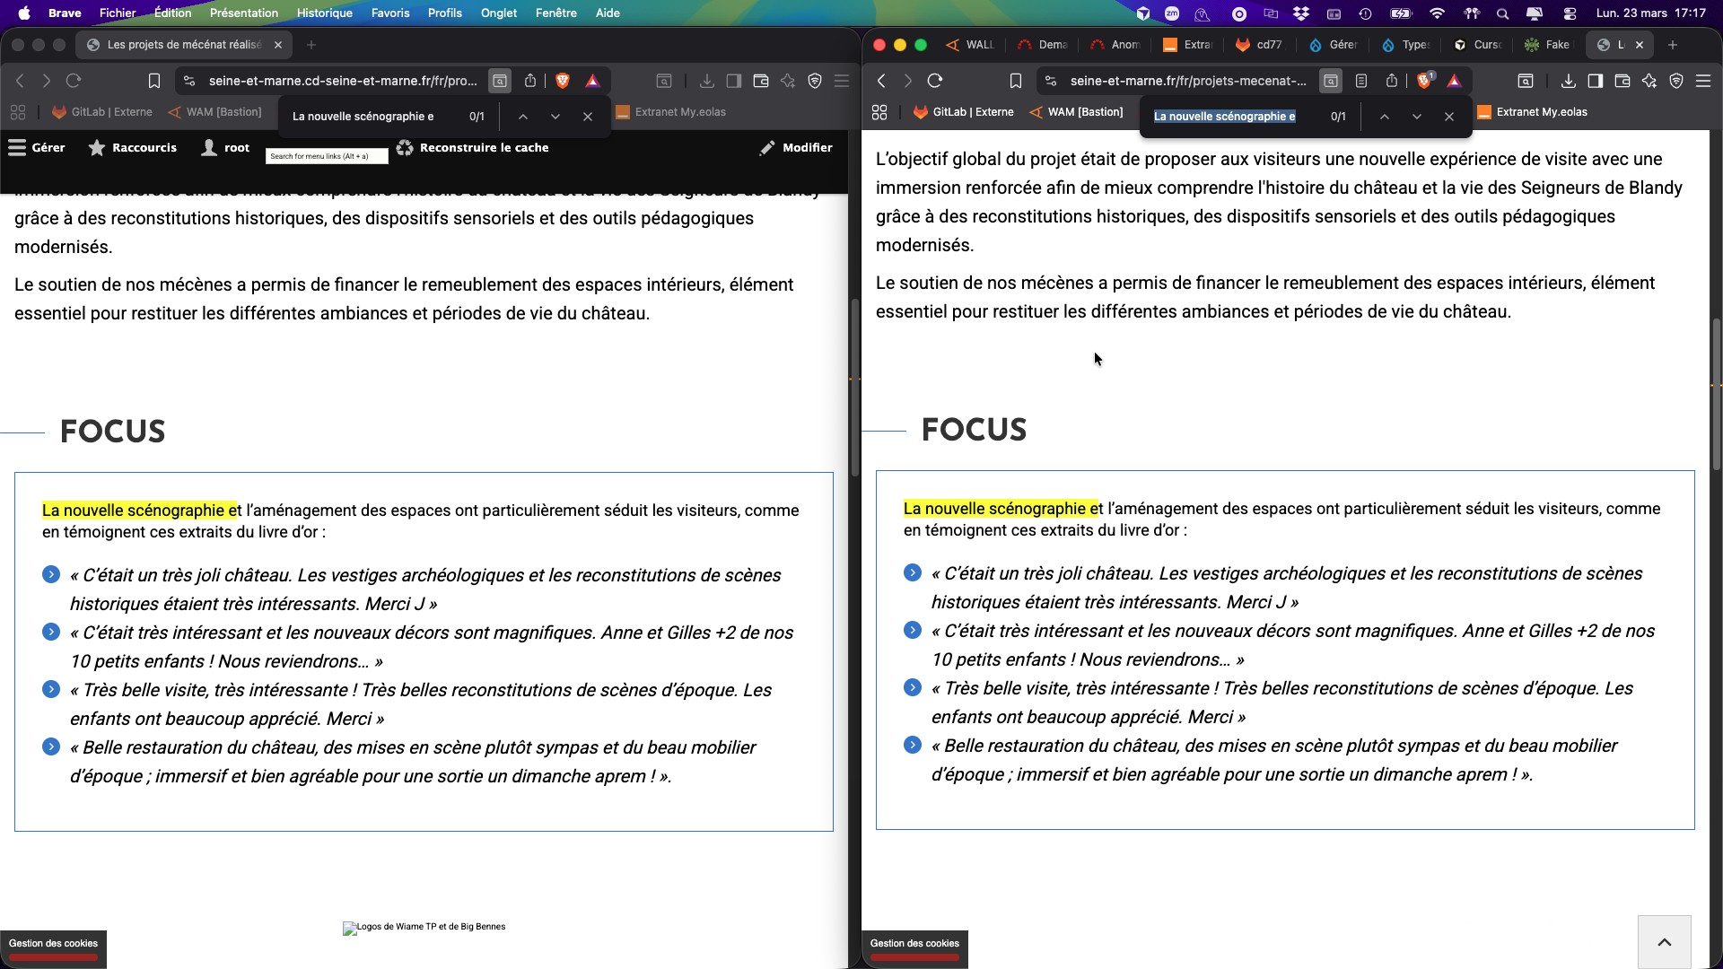Click the Brave Shields icon in right window

[x=1424, y=81]
